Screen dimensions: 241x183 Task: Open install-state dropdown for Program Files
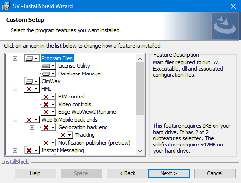pos(32,58)
